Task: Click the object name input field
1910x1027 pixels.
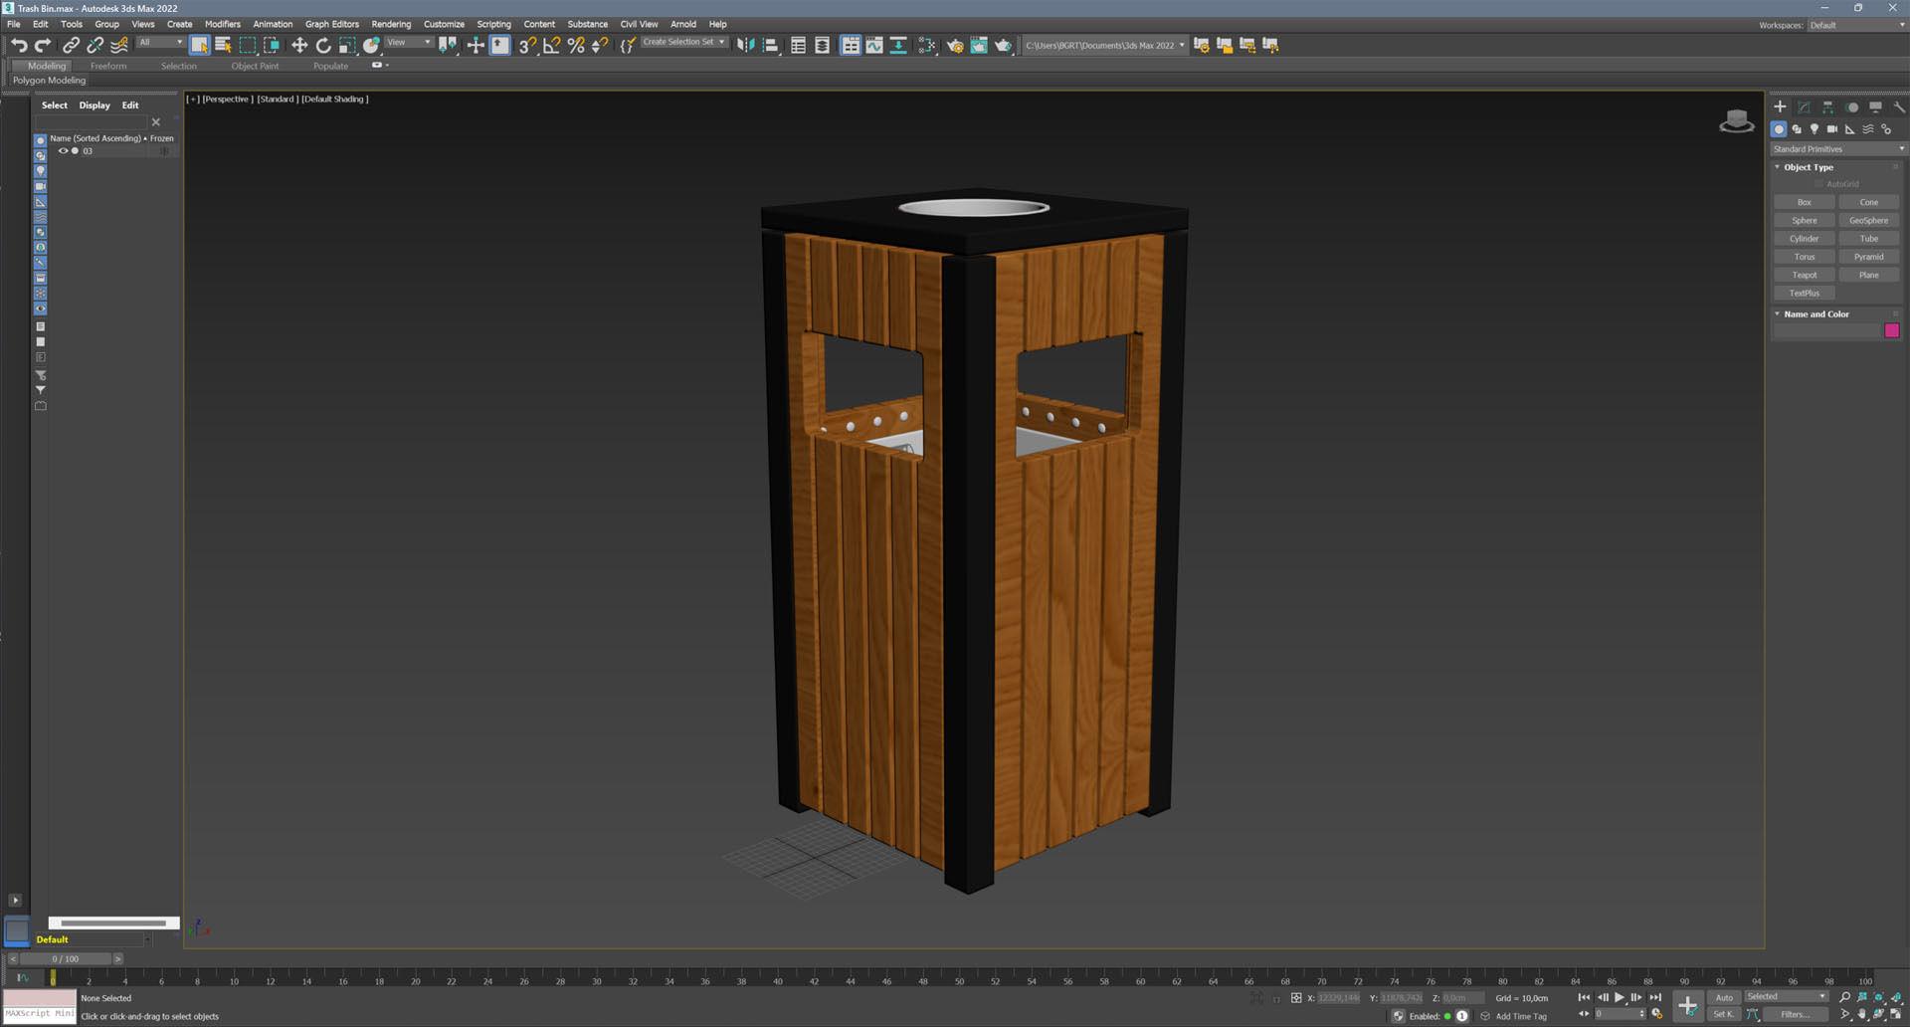Action: 1827,330
